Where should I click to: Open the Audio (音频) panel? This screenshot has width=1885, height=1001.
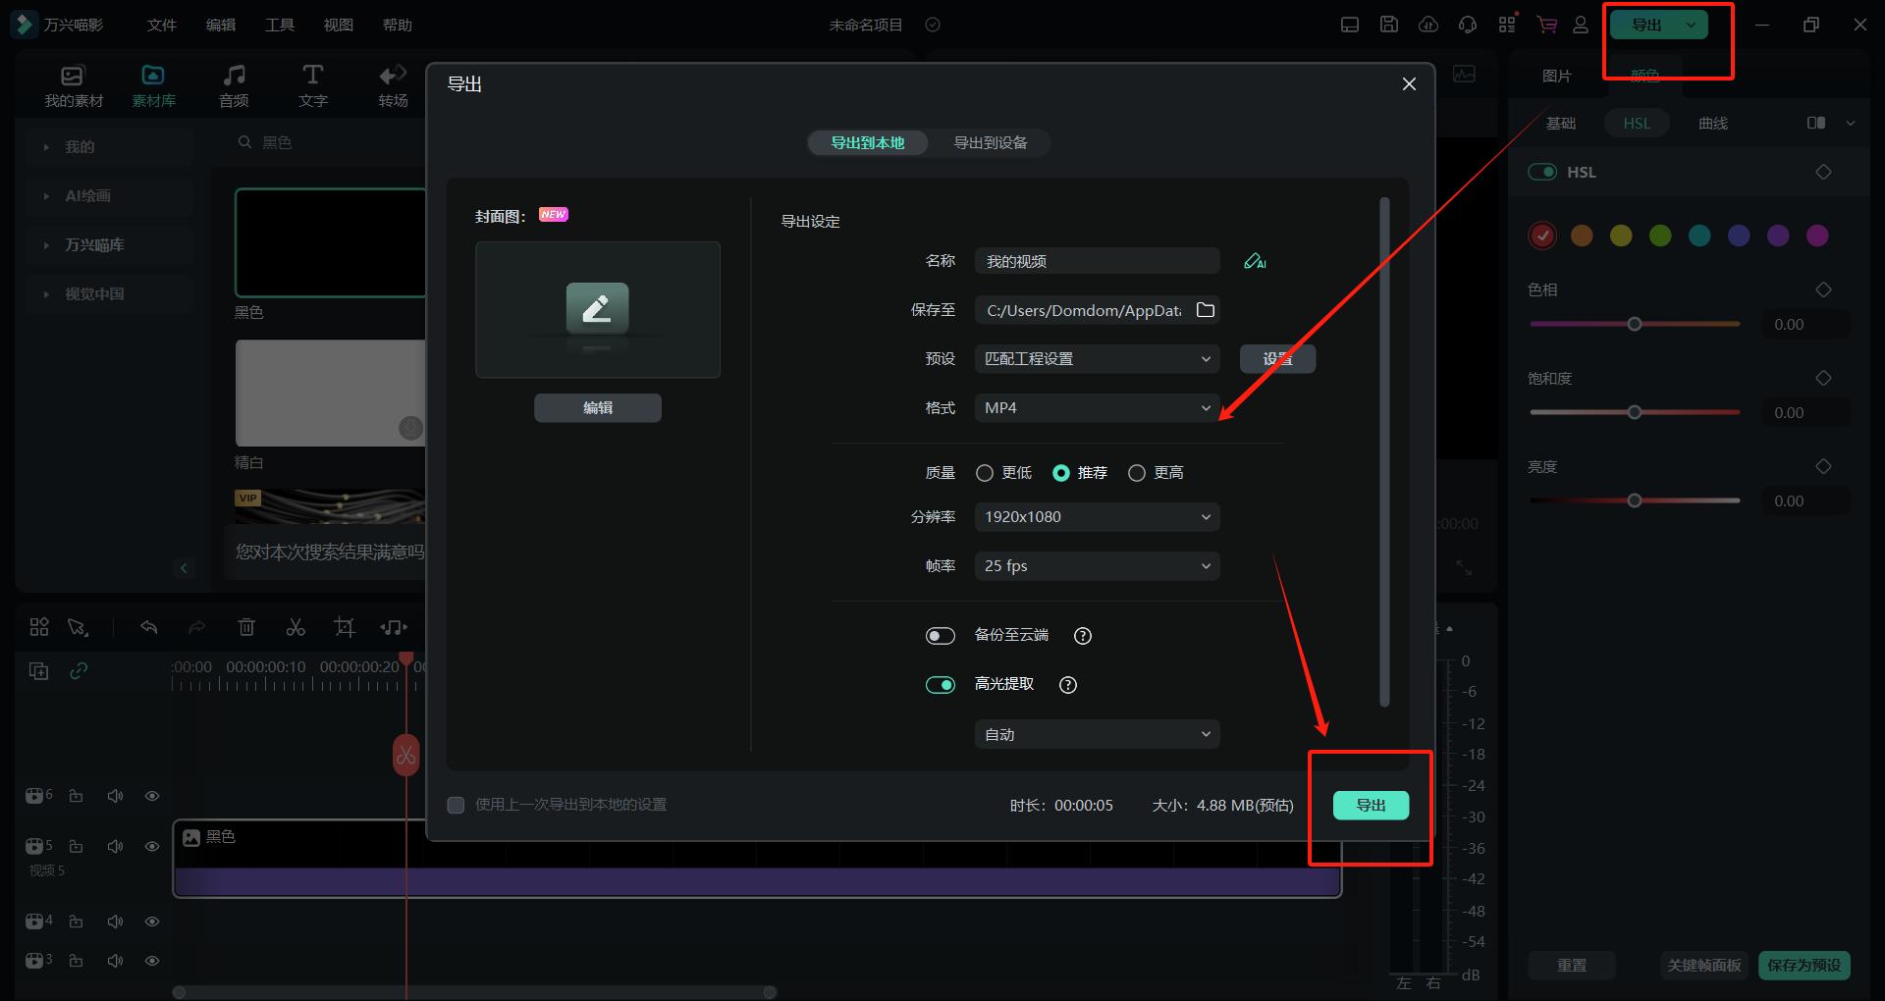[x=234, y=85]
